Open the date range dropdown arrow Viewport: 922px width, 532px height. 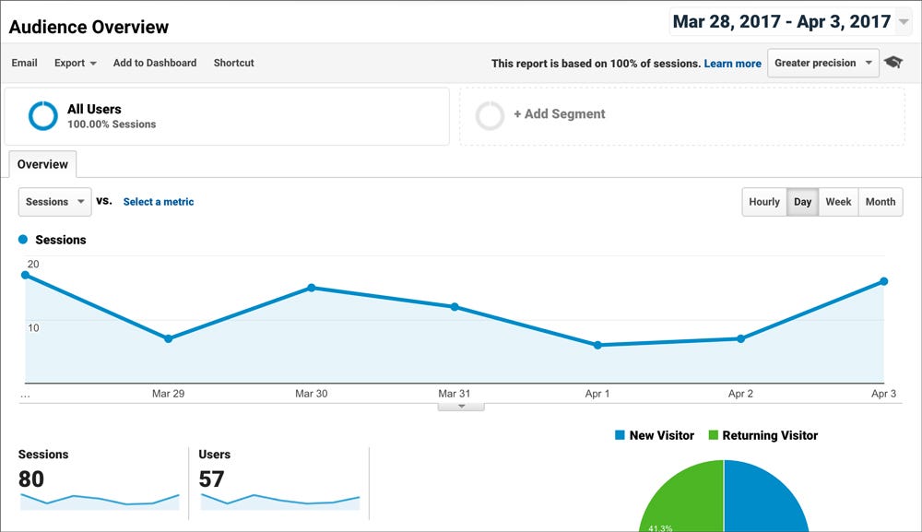[904, 22]
